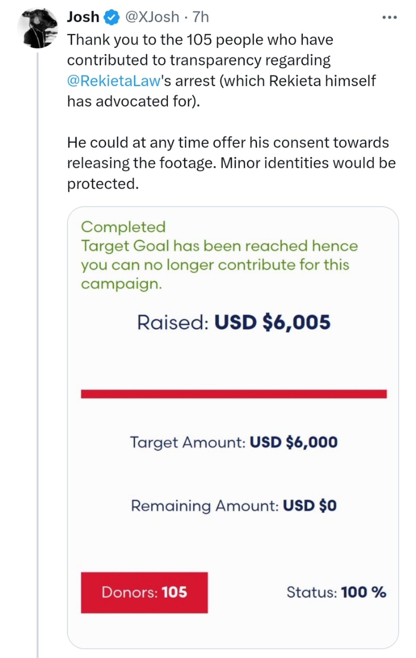Click the green Completed heading

(x=123, y=227)
